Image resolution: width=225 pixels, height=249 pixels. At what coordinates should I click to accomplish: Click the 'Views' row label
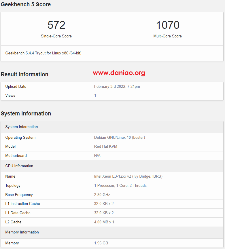pyautogui.click(x=10, y=96)
